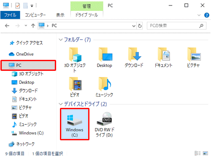The width and height of the screenshot is (211, 158).
Task: Click the blue help question mark icon
Action: (206, 15)
